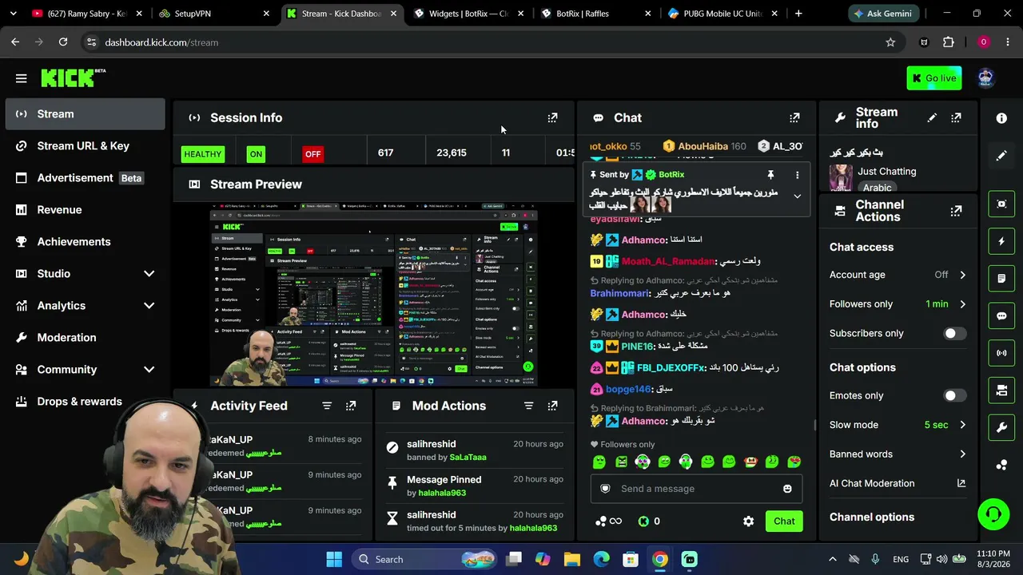This screenshot has width=1023, height=575.
Task: Toggle the session info broadcast icon in right sidebar
Action: click(1001, 353)
